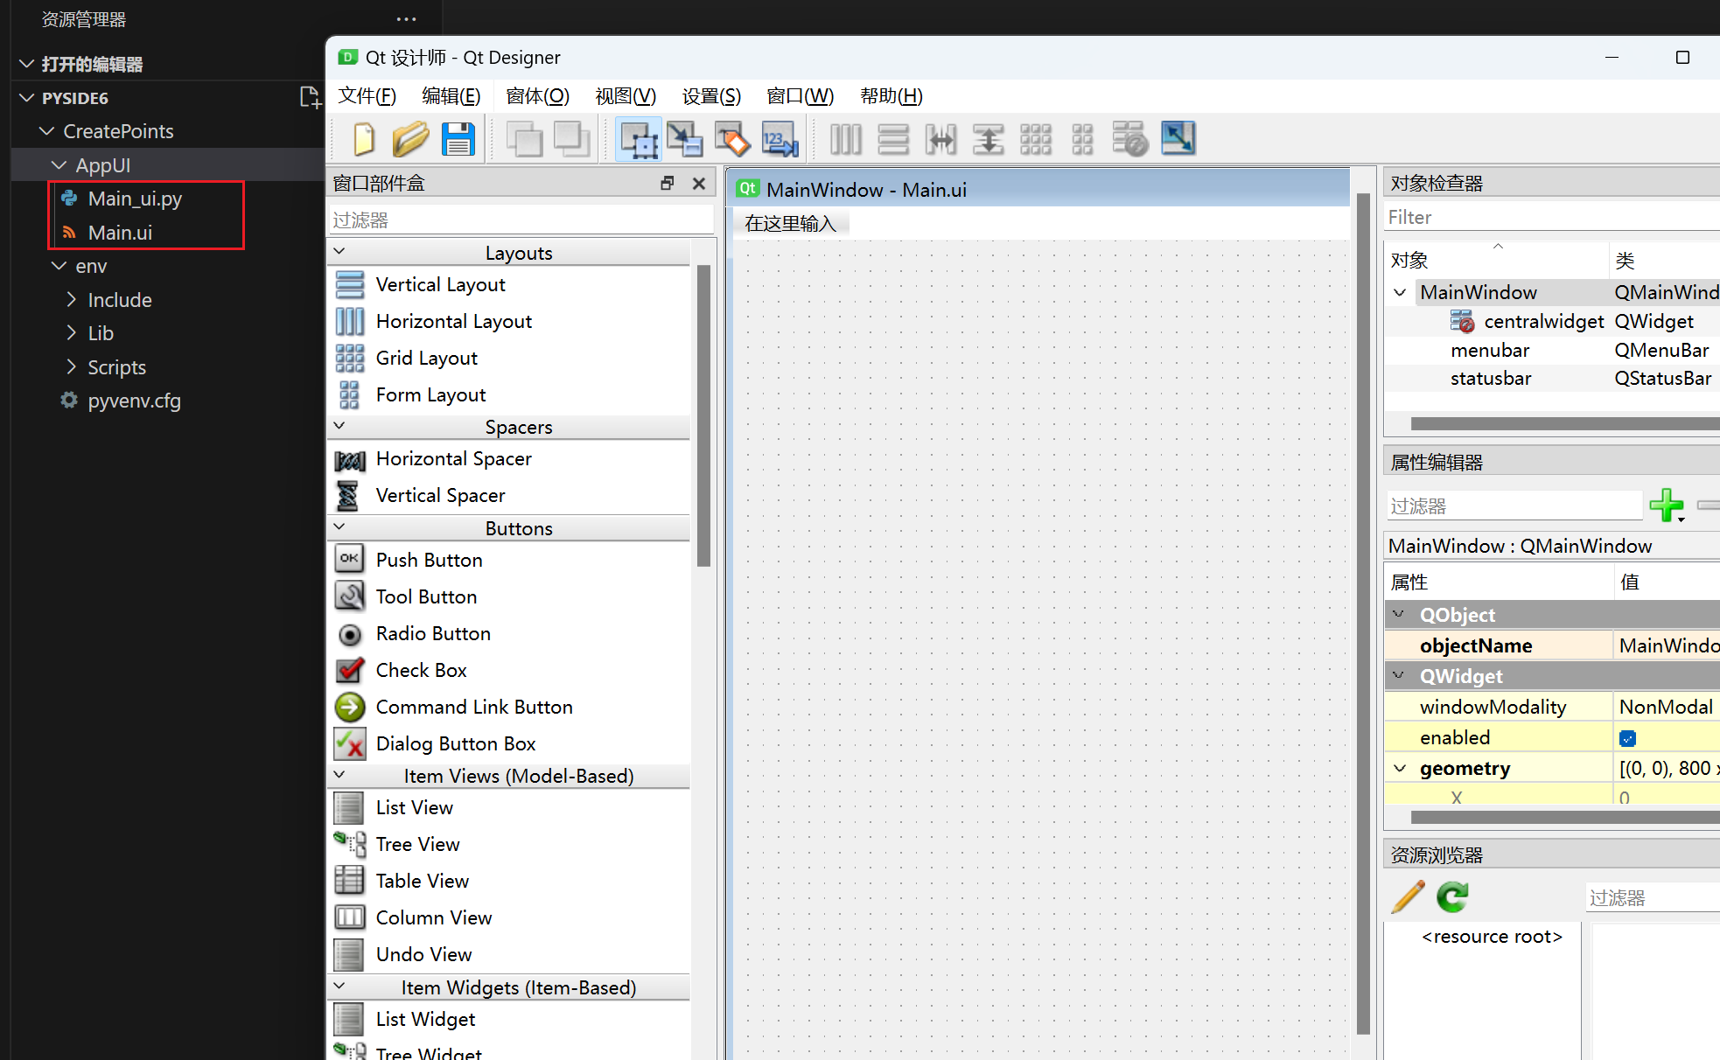Lay out widgets horizontally via toolbar
Image resolution: width=1720 pixels, height=1060 pixels.
click(x=844, y=138)
